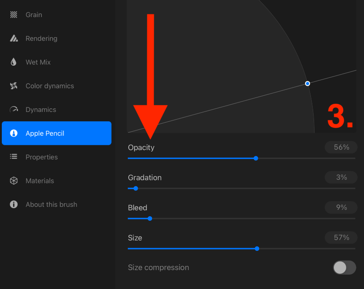Viewport: 364px width, 289px height.
Task: Select the pressure curve control point
Action: (x=307, y=84)
